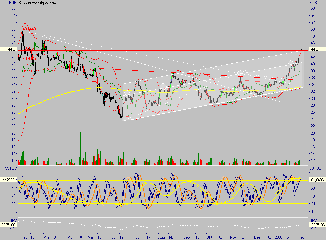Click the 0 tick on left SSTOC axis

[x=14, y=213]
